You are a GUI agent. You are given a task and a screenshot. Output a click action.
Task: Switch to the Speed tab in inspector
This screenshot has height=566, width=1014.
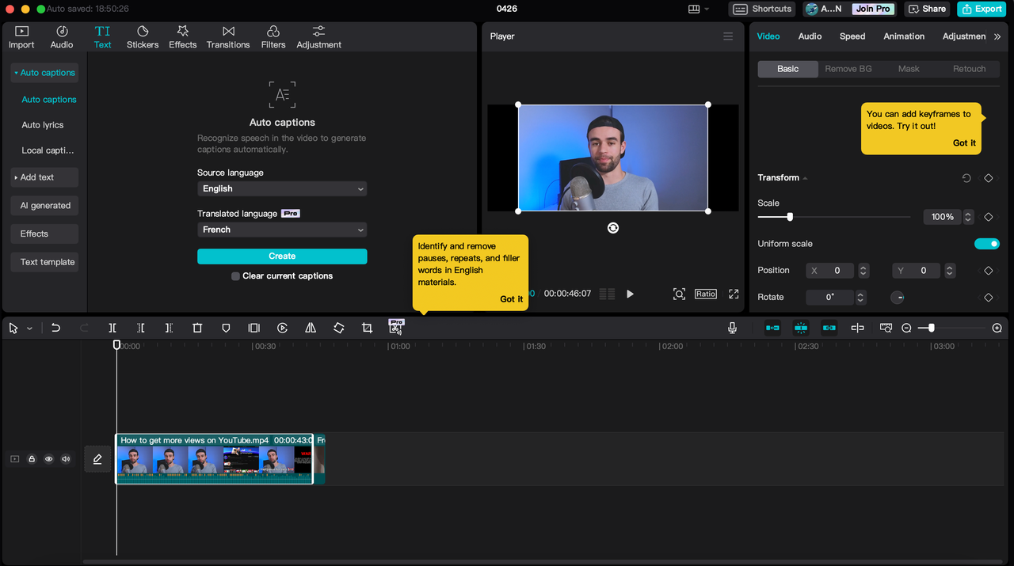point(852,36)
